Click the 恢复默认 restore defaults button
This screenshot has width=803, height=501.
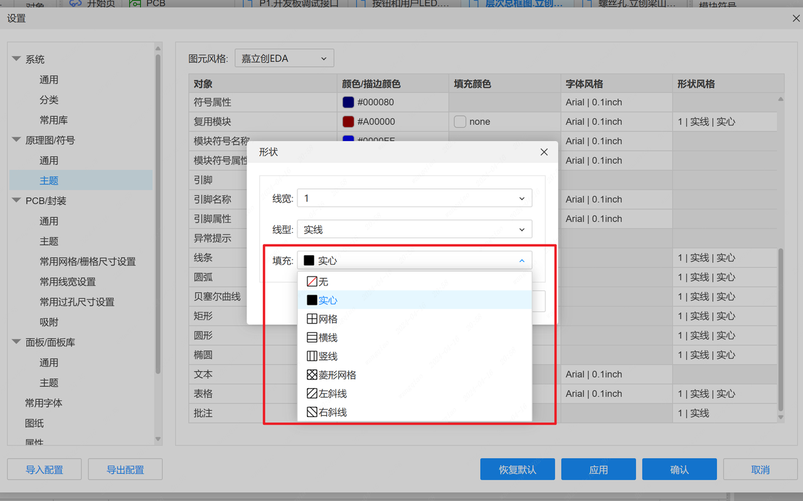point(518,470)
